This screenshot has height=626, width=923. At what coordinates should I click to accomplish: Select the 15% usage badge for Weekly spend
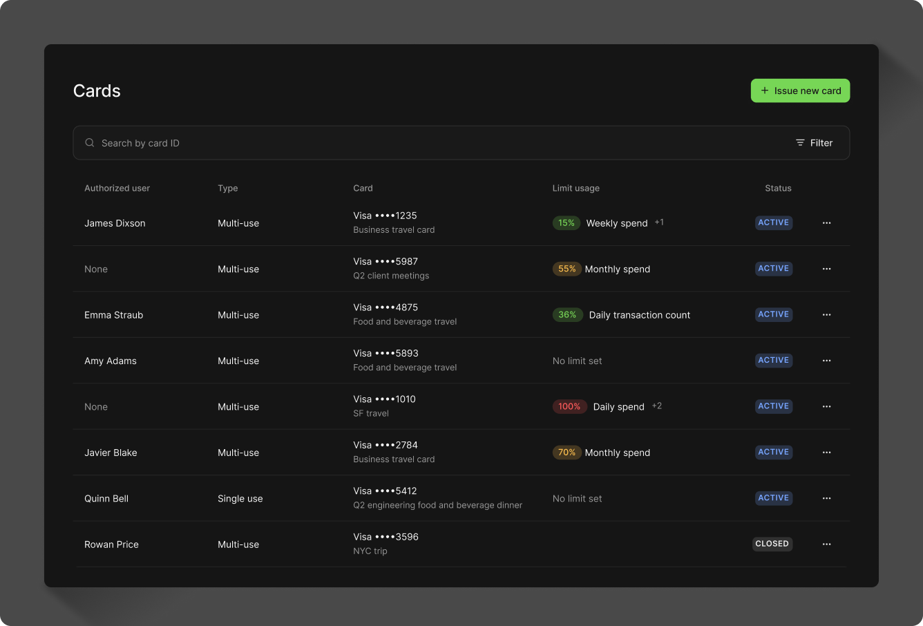point(567,223)
